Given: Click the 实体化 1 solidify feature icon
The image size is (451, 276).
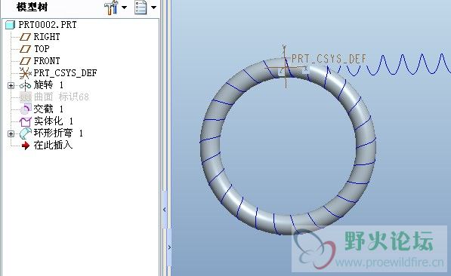Looking at the screenshot, I should click(26, 121).
